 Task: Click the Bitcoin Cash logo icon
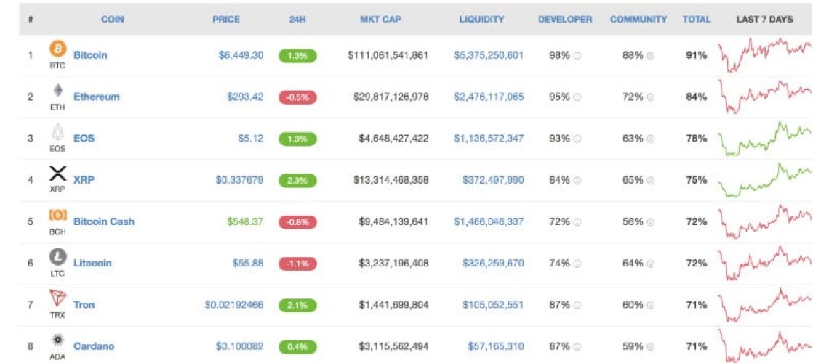point(57,216)
